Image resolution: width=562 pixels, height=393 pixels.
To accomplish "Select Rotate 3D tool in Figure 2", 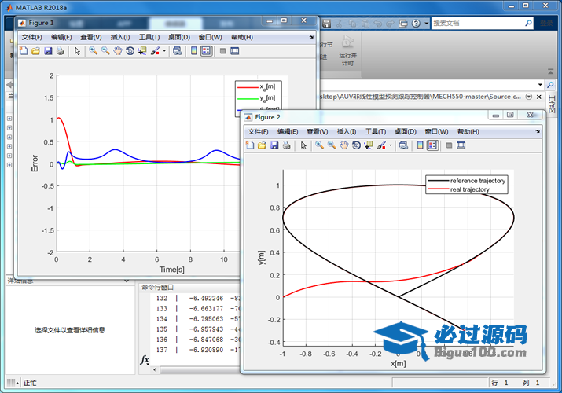I will 356,145.
